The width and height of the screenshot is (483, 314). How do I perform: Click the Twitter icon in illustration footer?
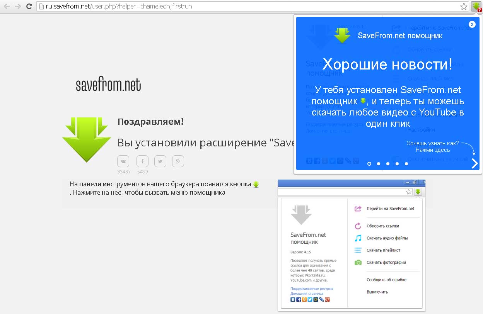[x=310, y=299]
